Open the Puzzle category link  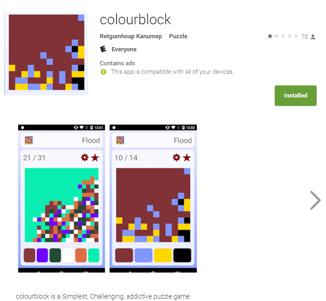178,36
